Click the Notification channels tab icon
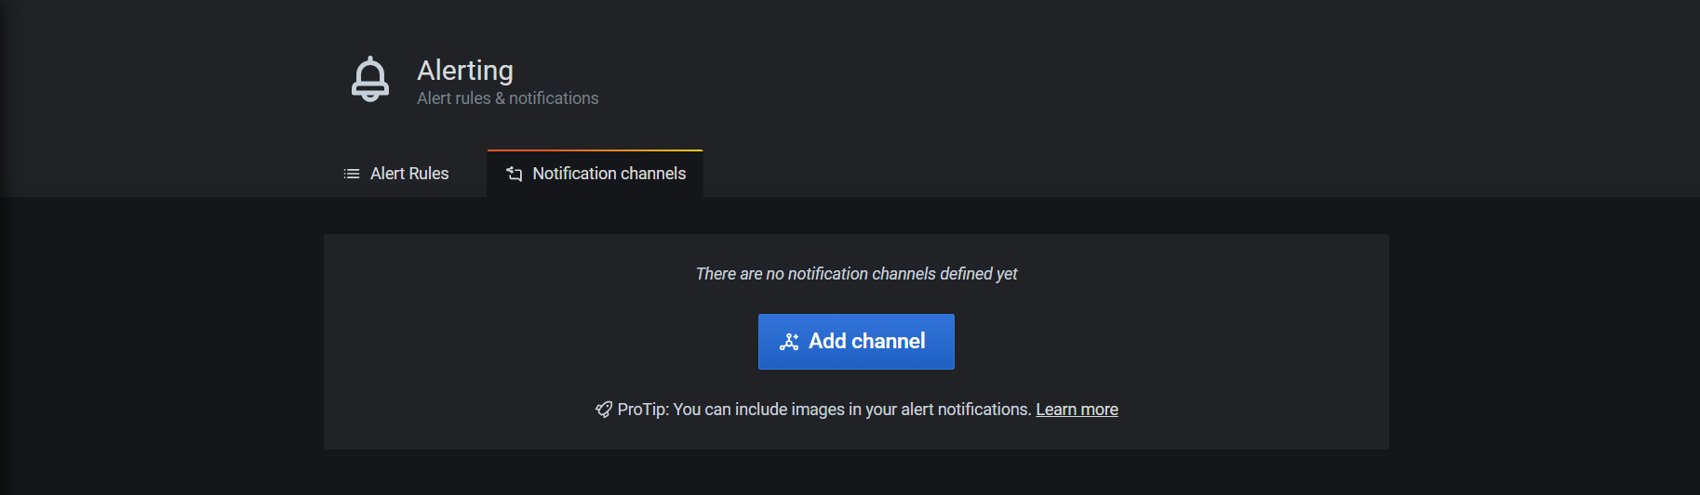This screenshot has height=495, width=1700. 514,174
